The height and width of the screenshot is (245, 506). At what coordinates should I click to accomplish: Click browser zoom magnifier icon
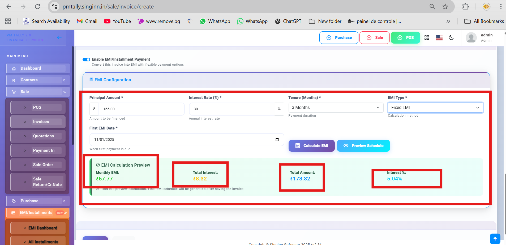coord(432,7)
